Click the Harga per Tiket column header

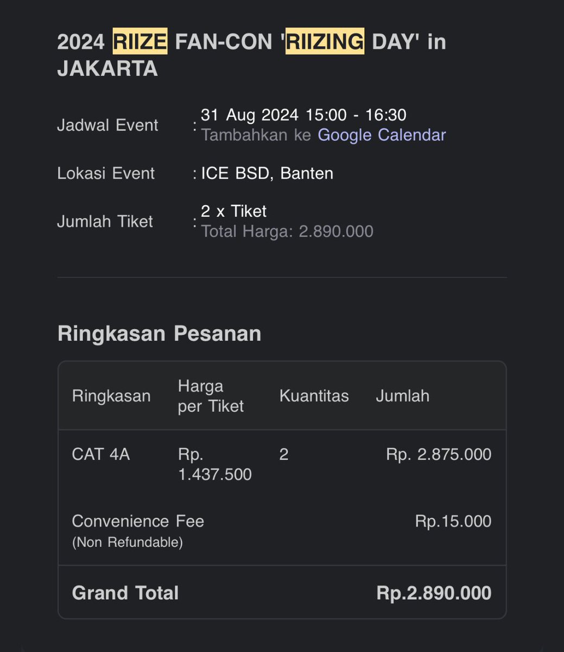coord(211,396)
